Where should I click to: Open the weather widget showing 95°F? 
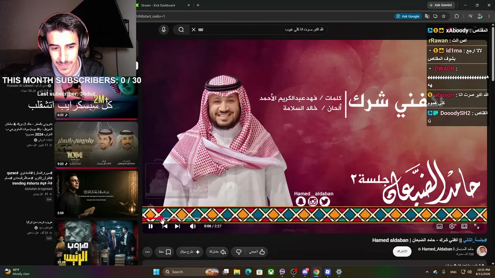tap(17, 271)
